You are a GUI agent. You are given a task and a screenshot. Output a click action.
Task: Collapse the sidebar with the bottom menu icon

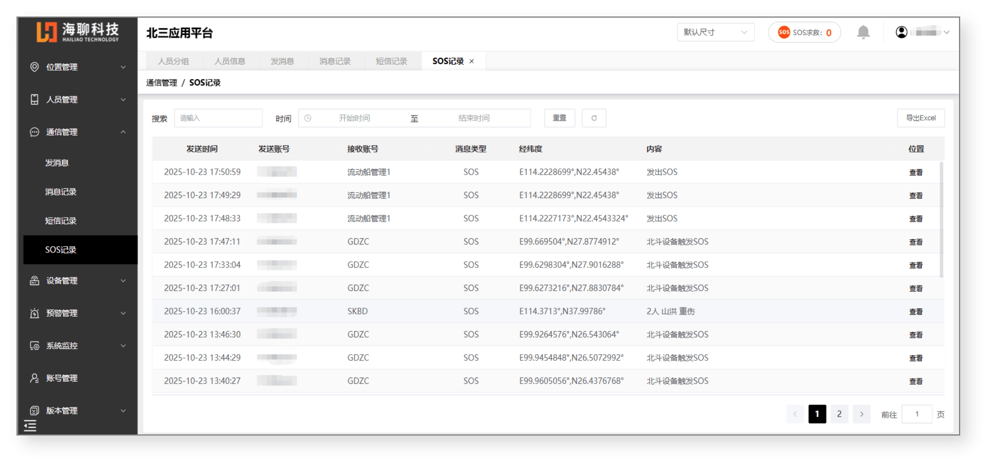point(30,426)
